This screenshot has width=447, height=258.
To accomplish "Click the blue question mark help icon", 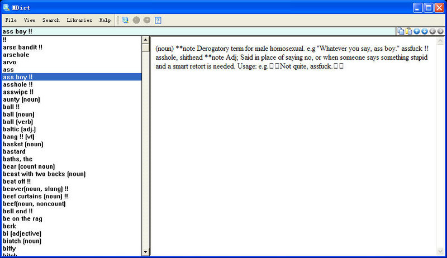I will click(158, 20).
